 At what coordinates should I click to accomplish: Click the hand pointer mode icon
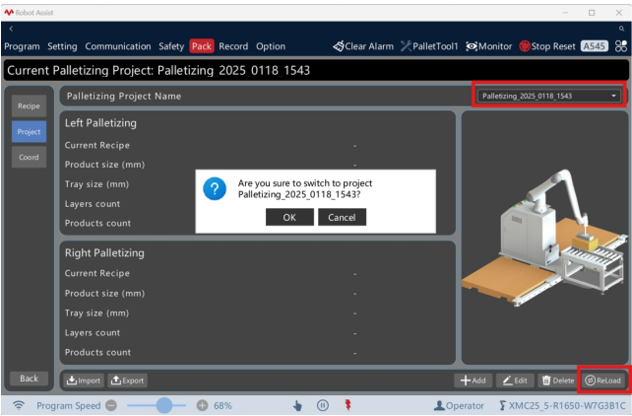(297, 405)
